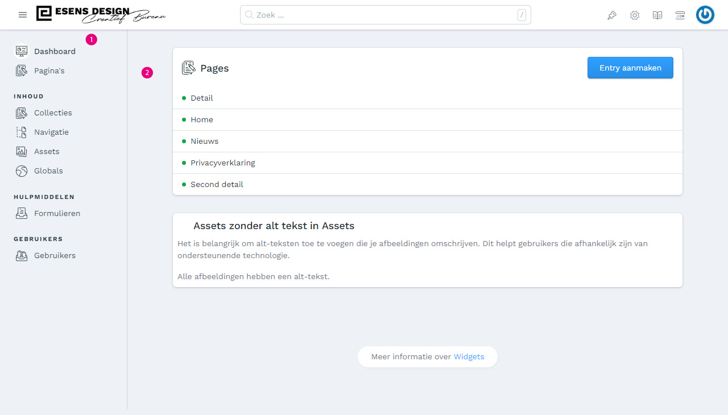Focus the Zoek search field
Screen dimensions: 728x415
[x=385, y=15]
